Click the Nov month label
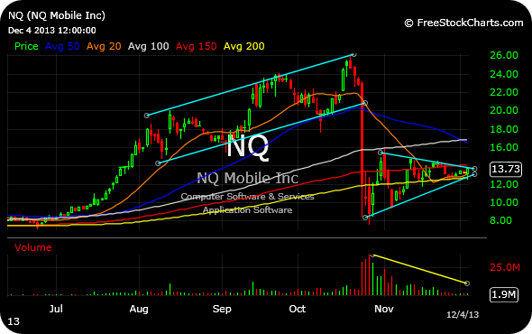Screen dimensions: 532x334 [384, 309]
